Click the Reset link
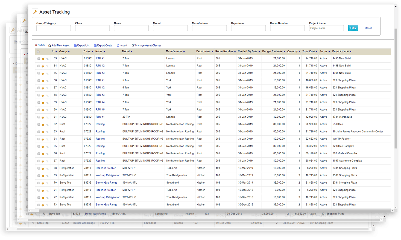401x240 pixels. 368,28
